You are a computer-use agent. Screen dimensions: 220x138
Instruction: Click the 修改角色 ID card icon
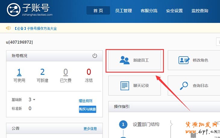coord(184,60)
